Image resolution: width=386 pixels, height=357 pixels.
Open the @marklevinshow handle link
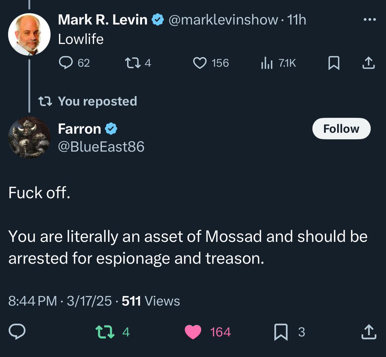(x=223, y=20)
